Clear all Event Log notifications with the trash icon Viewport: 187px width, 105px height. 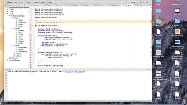[x=6, y=86]
